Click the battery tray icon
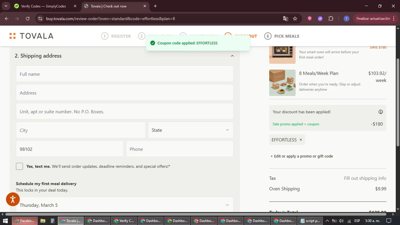Viewport: 400px width, 225px height. pos(334,221)
